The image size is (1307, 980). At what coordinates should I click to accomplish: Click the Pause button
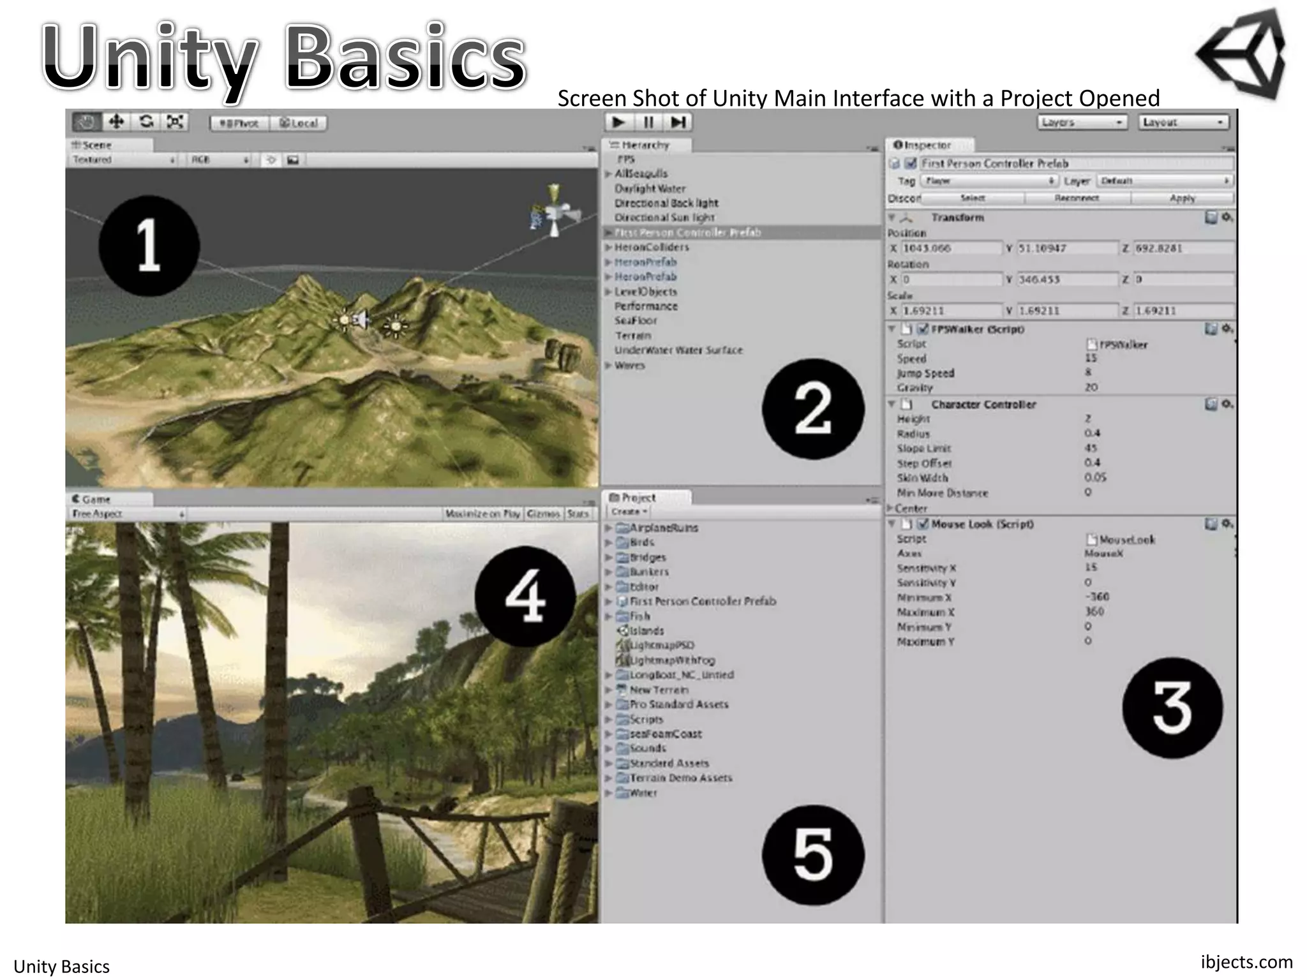(x=648, y=122)
